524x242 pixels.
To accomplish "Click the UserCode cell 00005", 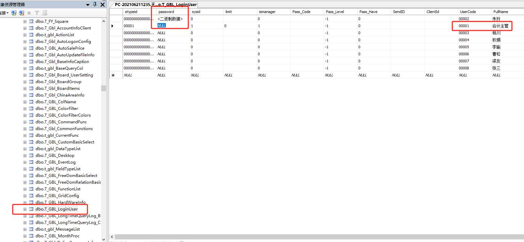I will (474, 47).
